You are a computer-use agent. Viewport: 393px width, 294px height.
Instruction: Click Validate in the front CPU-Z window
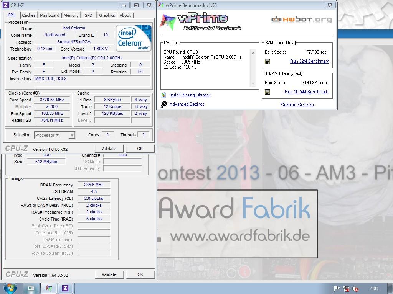[x=109, y=149]
